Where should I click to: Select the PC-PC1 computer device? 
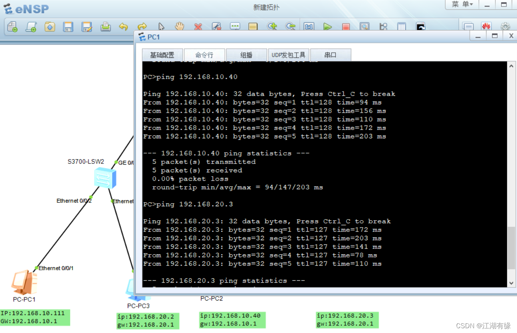24,282
